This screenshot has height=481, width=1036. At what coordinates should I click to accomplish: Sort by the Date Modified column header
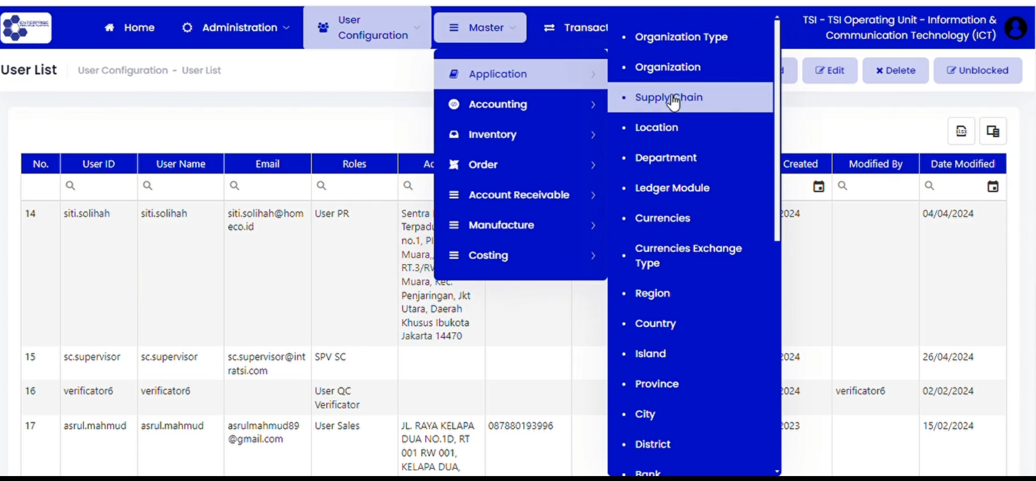point(962,164)
